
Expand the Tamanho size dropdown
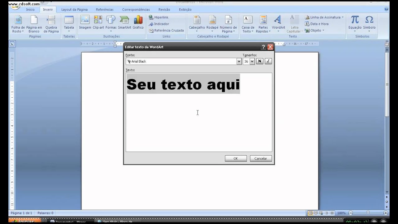coord(252,61)
